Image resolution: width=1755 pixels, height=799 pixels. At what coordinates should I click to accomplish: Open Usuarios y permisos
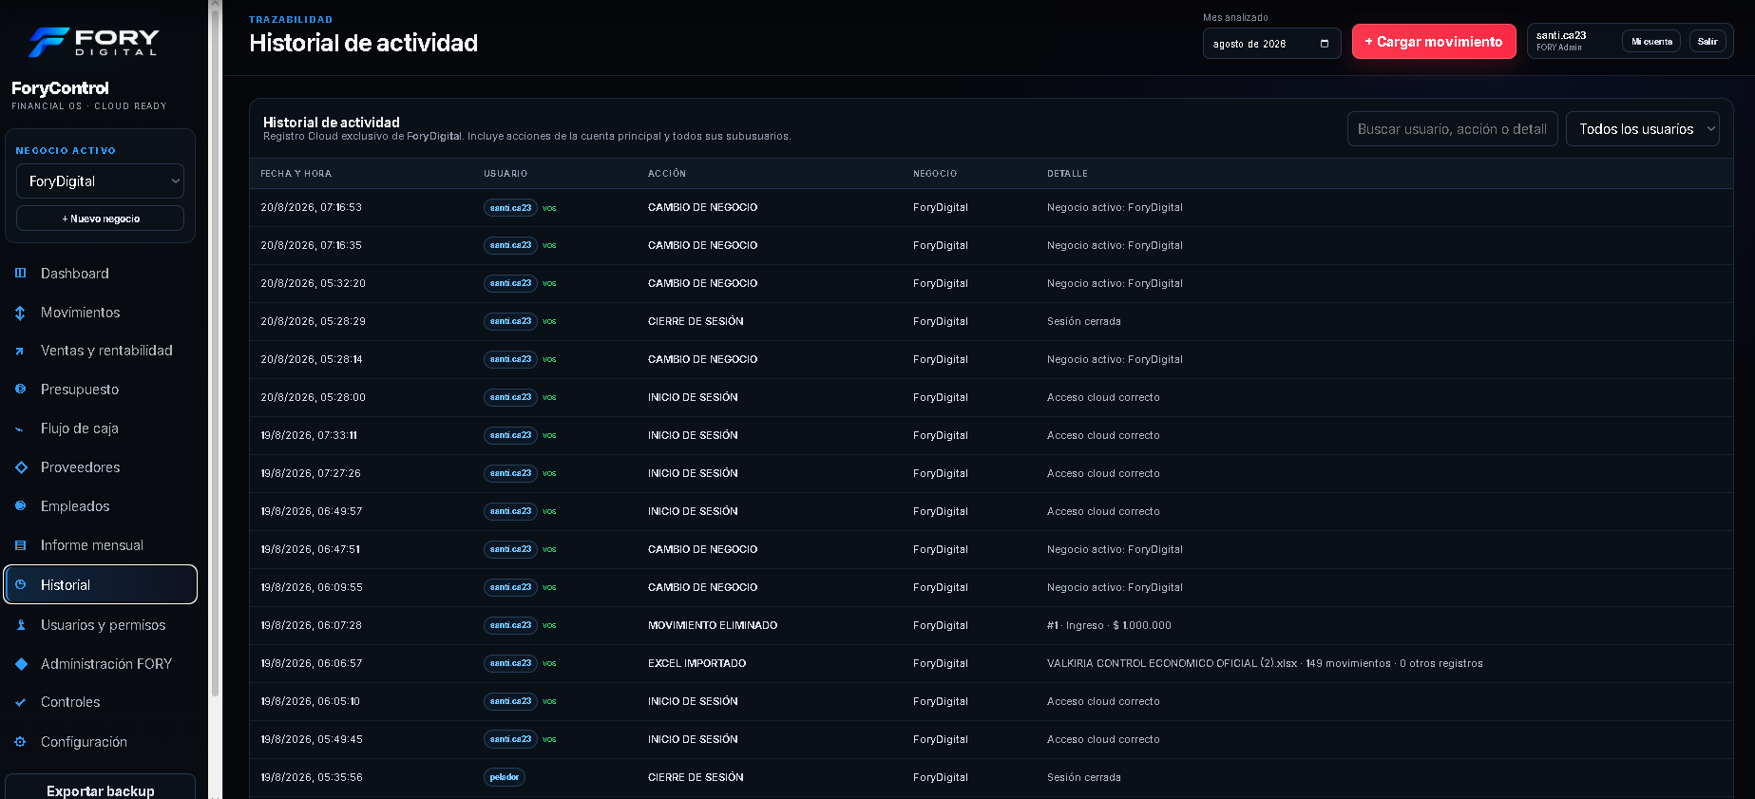(100, 625)
